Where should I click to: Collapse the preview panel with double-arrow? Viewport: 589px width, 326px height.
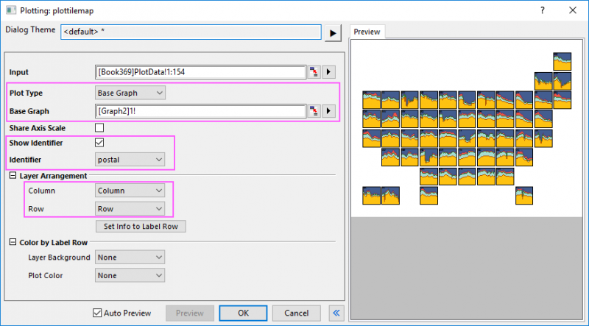336,313
